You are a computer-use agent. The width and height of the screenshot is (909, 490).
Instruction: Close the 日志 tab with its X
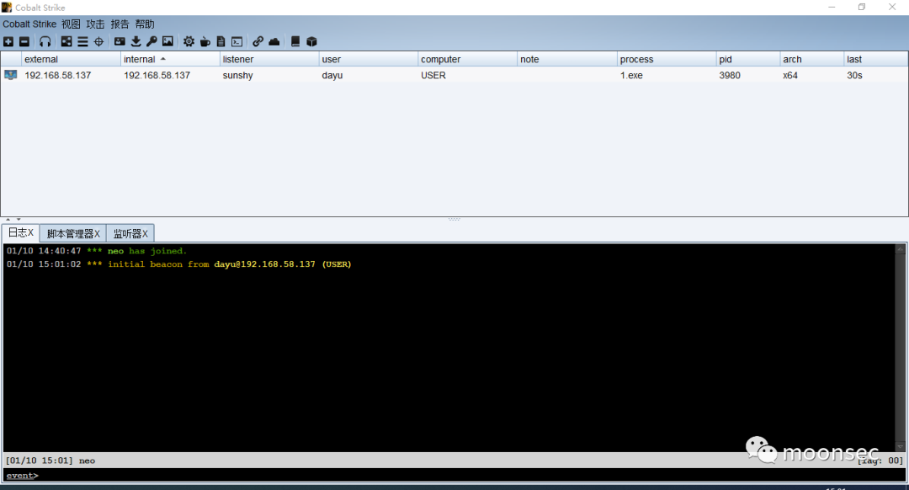point(31,232)
